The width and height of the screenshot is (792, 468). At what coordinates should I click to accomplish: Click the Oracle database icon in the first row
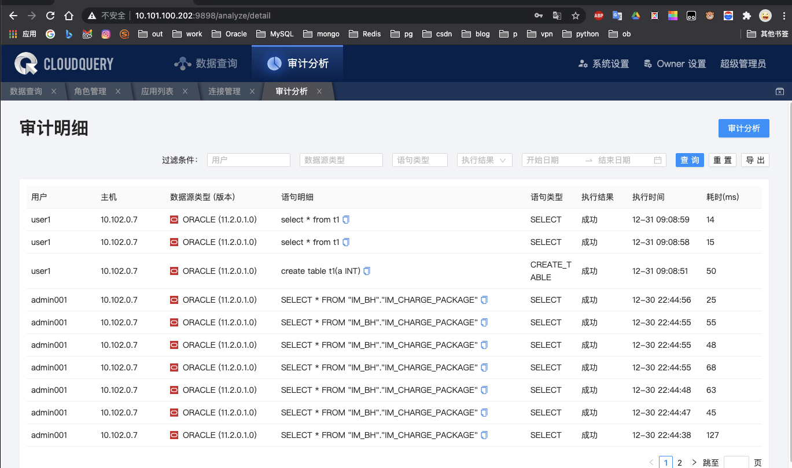coord(174,220)
